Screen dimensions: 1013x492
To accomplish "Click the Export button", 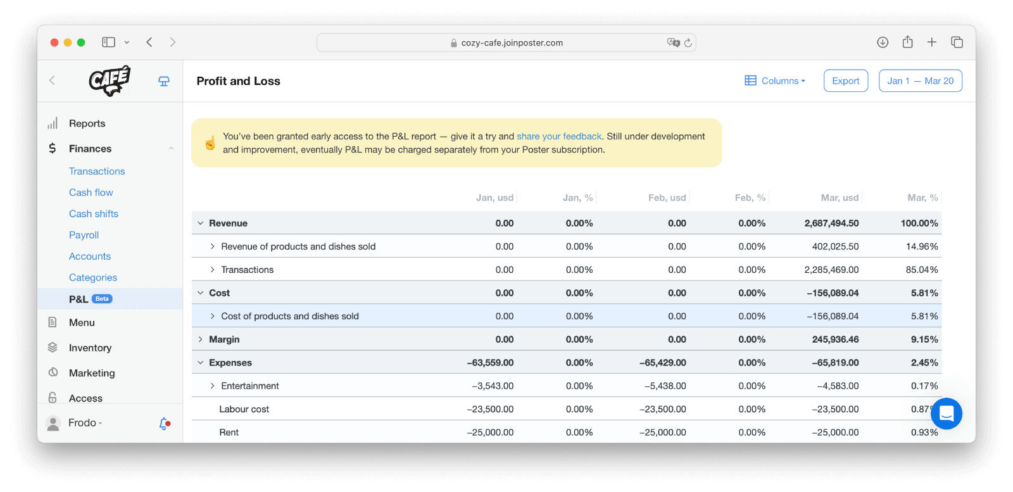I will [845, 81].
